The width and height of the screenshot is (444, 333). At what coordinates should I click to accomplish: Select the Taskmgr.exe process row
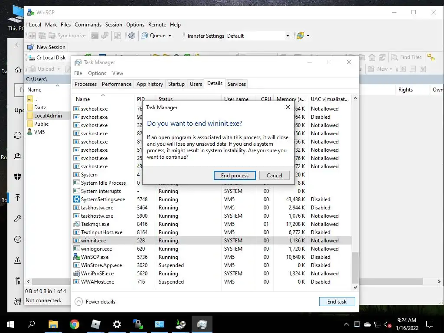212,224
